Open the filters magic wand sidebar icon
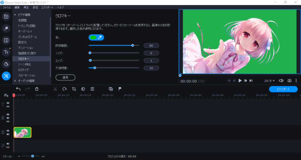301x160 pixels. (x=6, y=28)
